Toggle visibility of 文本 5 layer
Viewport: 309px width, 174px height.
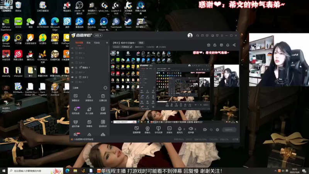72,58
